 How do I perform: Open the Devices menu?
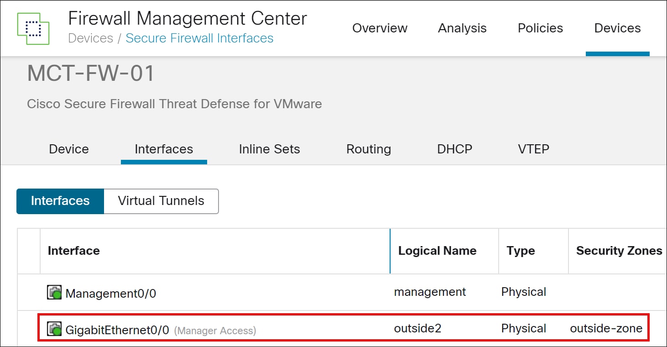[617, 28]
